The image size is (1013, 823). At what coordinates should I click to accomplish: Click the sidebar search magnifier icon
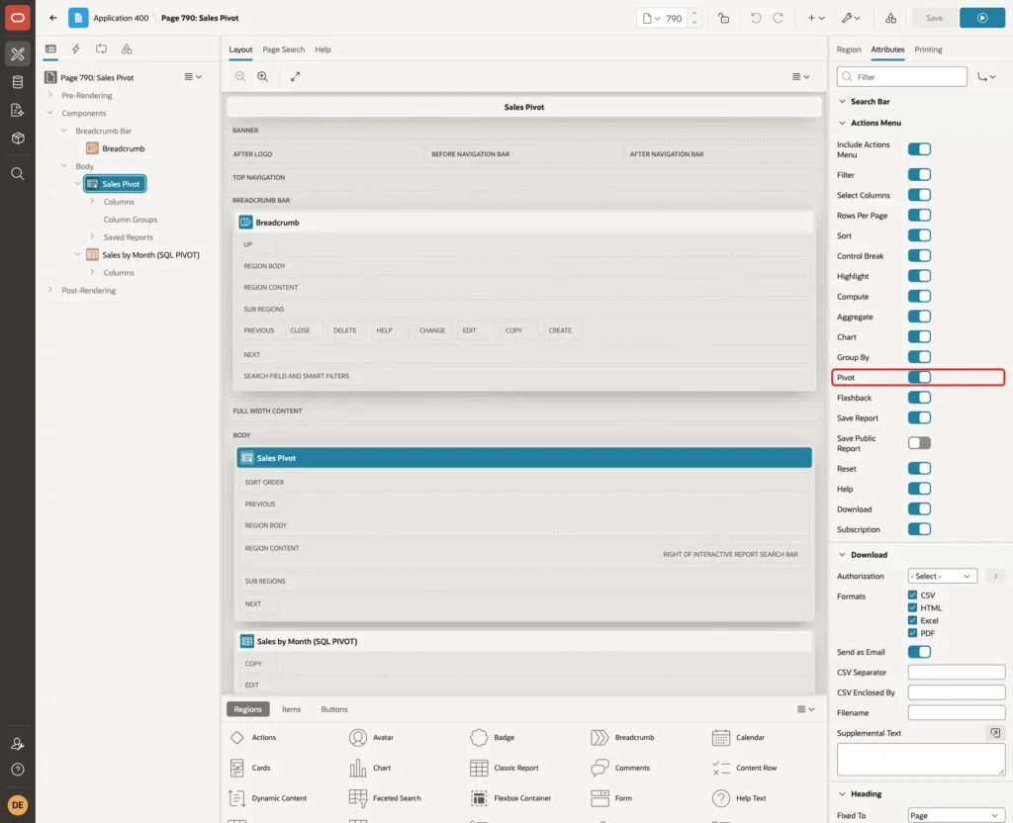(18, 174)
